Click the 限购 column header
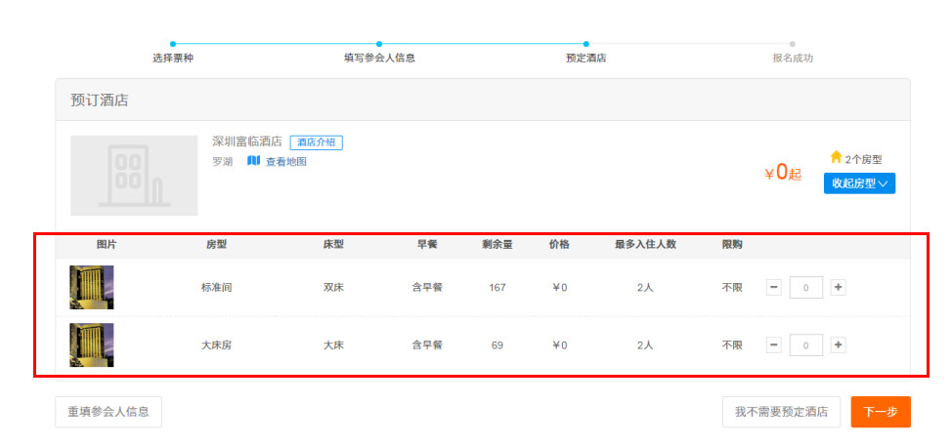The image size is (951, 445). (732, 245)
